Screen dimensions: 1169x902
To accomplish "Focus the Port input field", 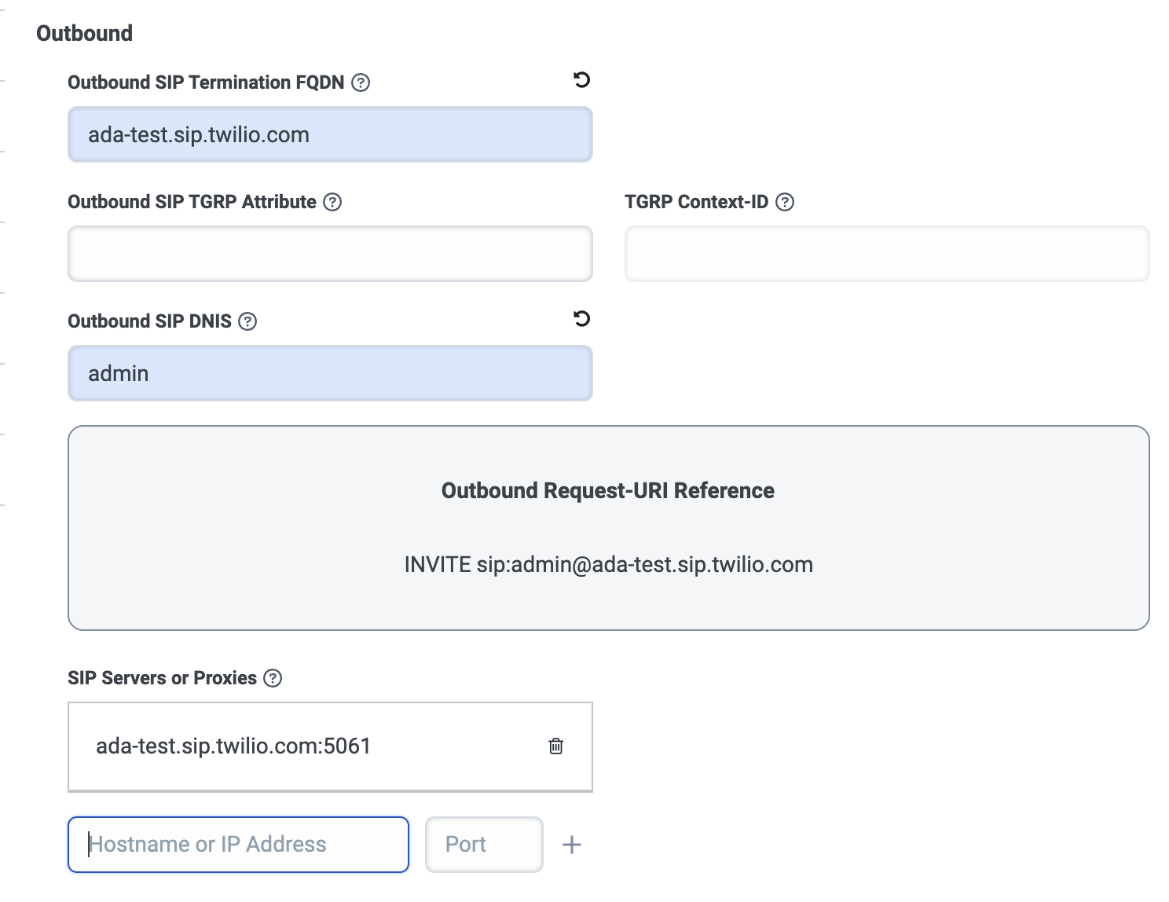I will tap(484, 845).
